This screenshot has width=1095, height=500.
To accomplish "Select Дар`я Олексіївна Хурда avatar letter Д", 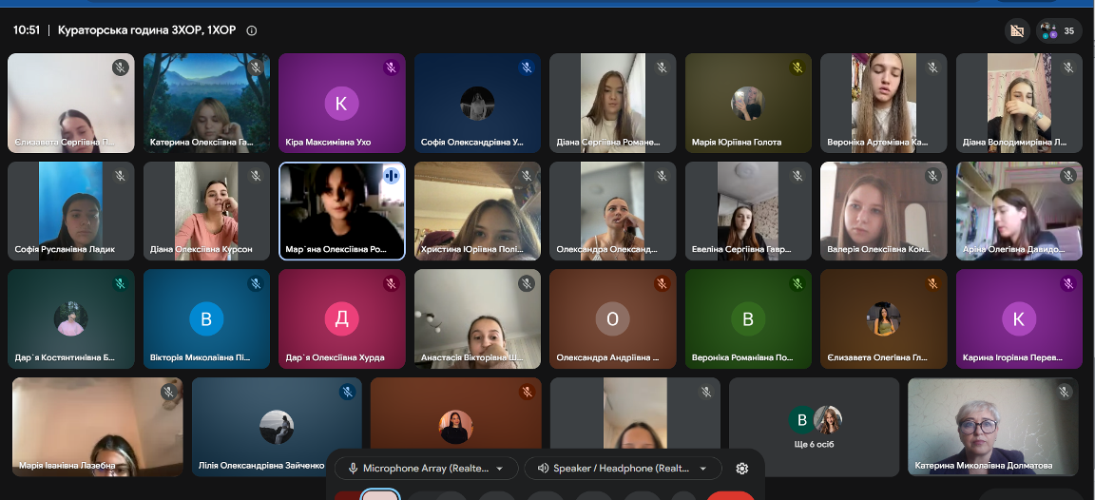I will pos(341,319).
